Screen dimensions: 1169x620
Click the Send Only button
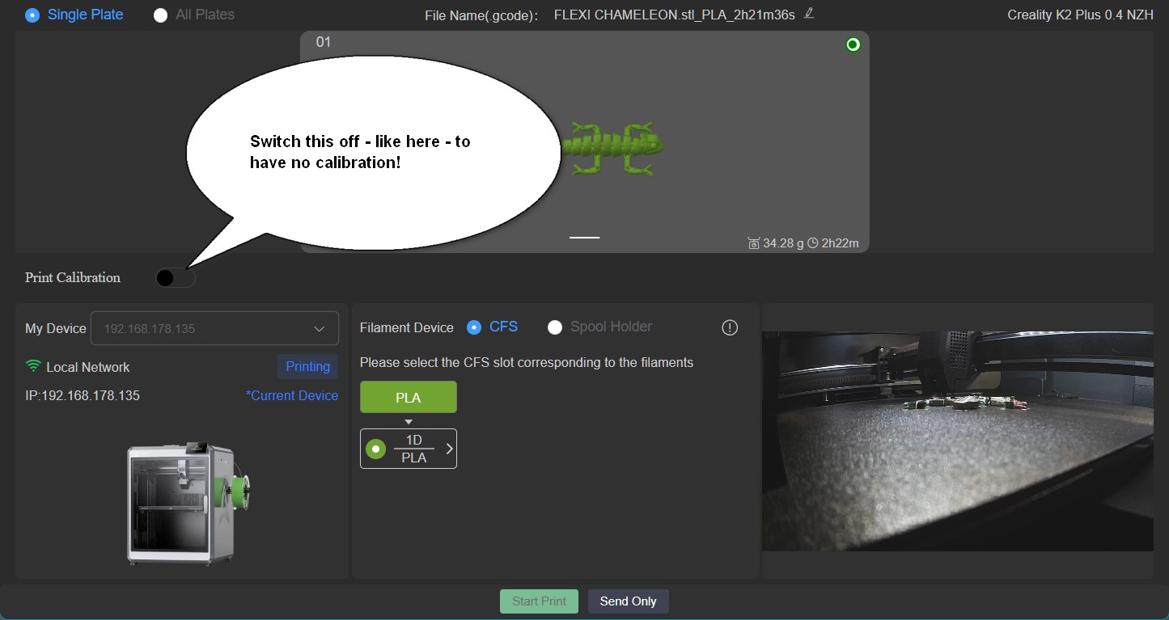click(628, 601)
